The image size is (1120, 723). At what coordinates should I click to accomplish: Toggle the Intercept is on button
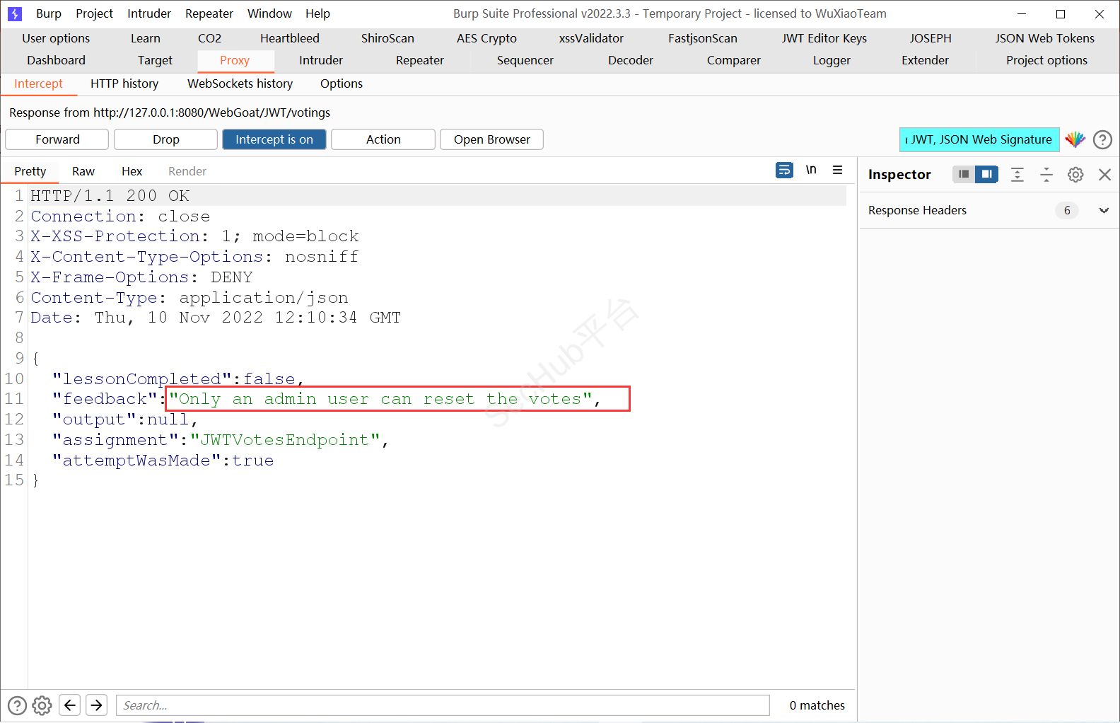coord(274,139)
